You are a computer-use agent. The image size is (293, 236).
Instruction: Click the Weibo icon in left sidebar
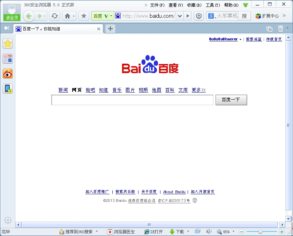click(8, 74)
